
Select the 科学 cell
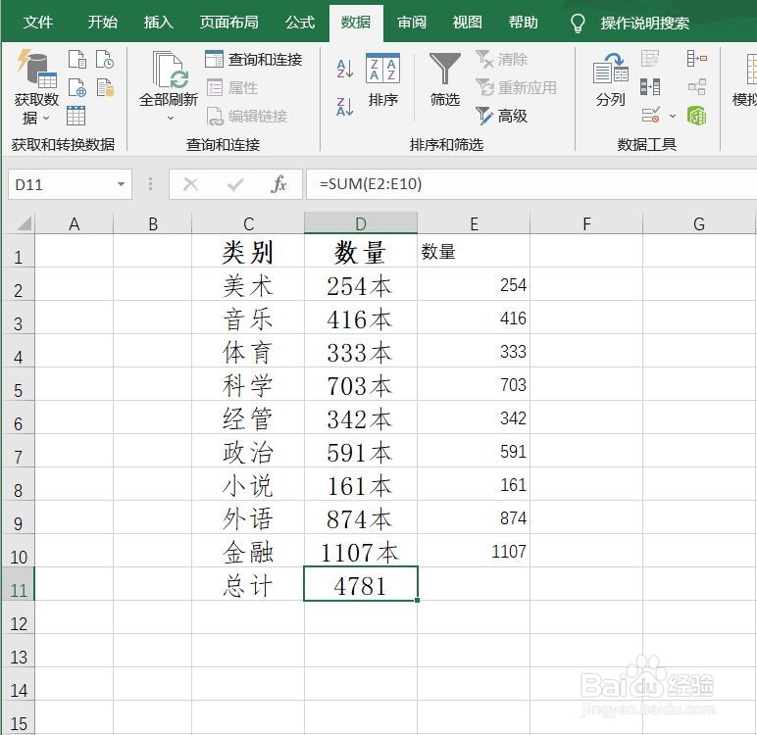pos(248,384)
